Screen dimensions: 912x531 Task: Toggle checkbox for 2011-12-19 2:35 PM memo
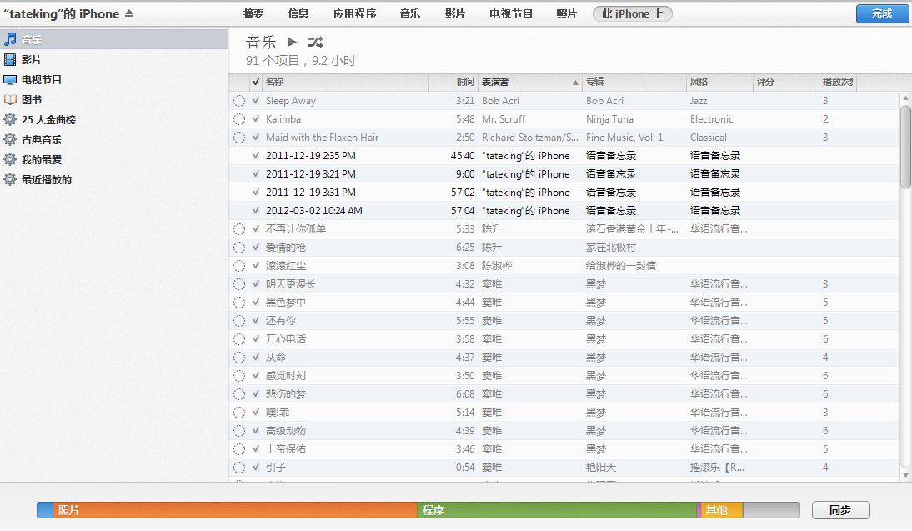click(x=256, y=156)
